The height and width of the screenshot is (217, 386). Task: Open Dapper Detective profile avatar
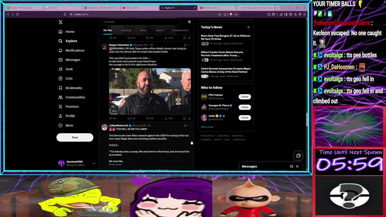pyautogui.click(x=104, y=47)
